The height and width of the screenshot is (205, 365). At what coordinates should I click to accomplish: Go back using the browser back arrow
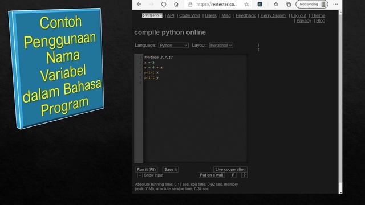click(139, 4)
